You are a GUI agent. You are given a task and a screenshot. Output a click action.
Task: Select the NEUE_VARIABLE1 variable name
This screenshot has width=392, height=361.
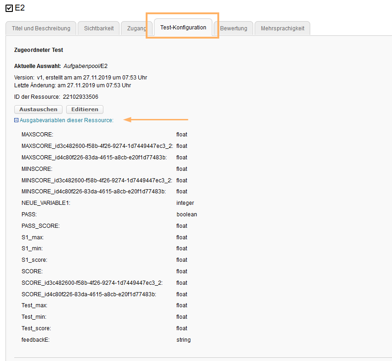(x=46, y=203)
